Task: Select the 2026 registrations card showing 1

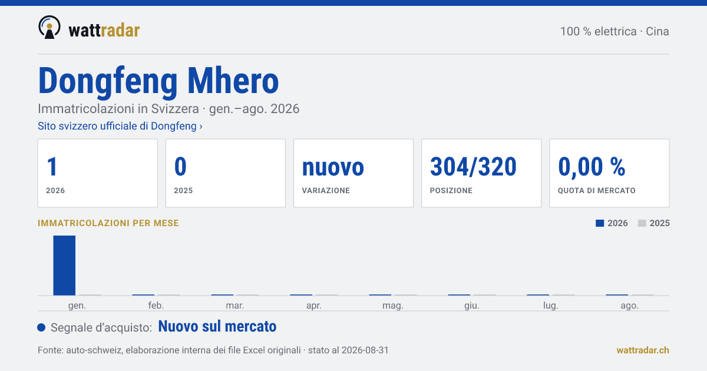Action: 98,173
